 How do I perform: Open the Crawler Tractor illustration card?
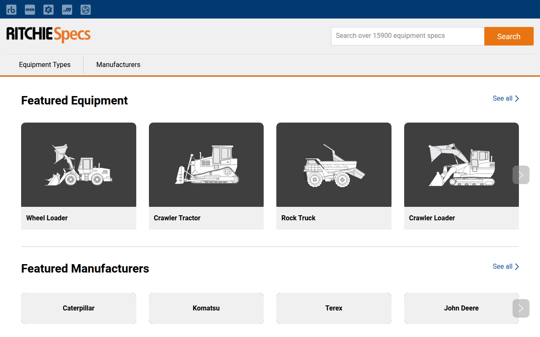tap(206, 165)
